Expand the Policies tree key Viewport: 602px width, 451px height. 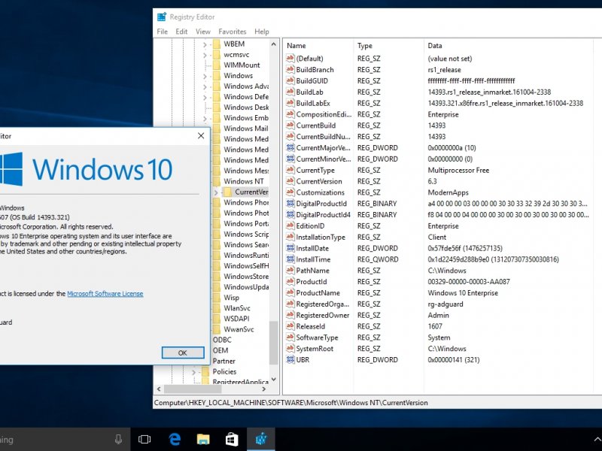193,372
